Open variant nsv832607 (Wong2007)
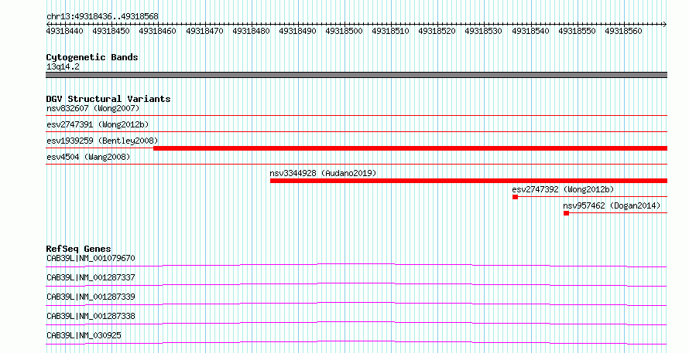Viewport: 689px width, 353px height. [x=93, y=108]
